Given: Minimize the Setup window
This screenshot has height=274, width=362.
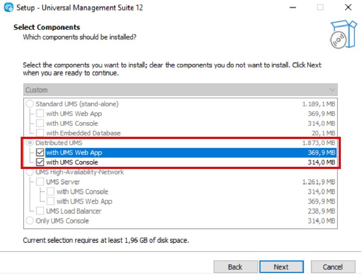Looking at the screenshot, I should (x=293, y=7).
